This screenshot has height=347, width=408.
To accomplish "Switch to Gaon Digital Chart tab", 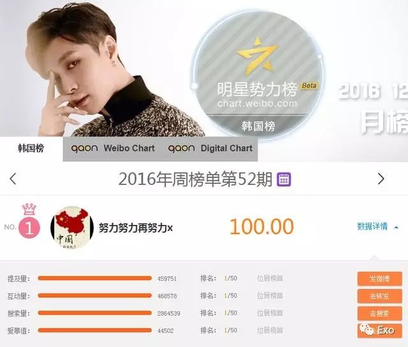I will point(210,149).
